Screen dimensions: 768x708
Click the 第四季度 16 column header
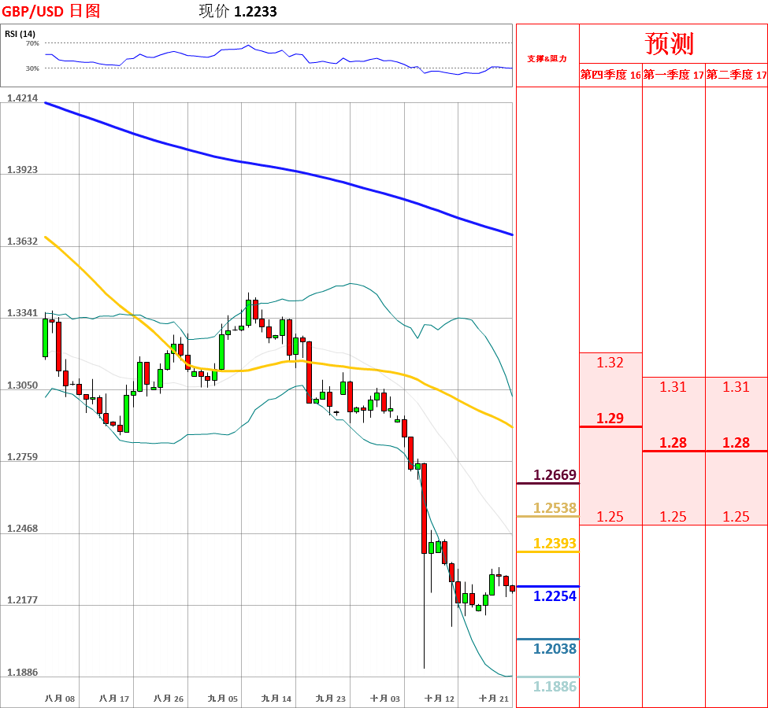pos(610,75)
